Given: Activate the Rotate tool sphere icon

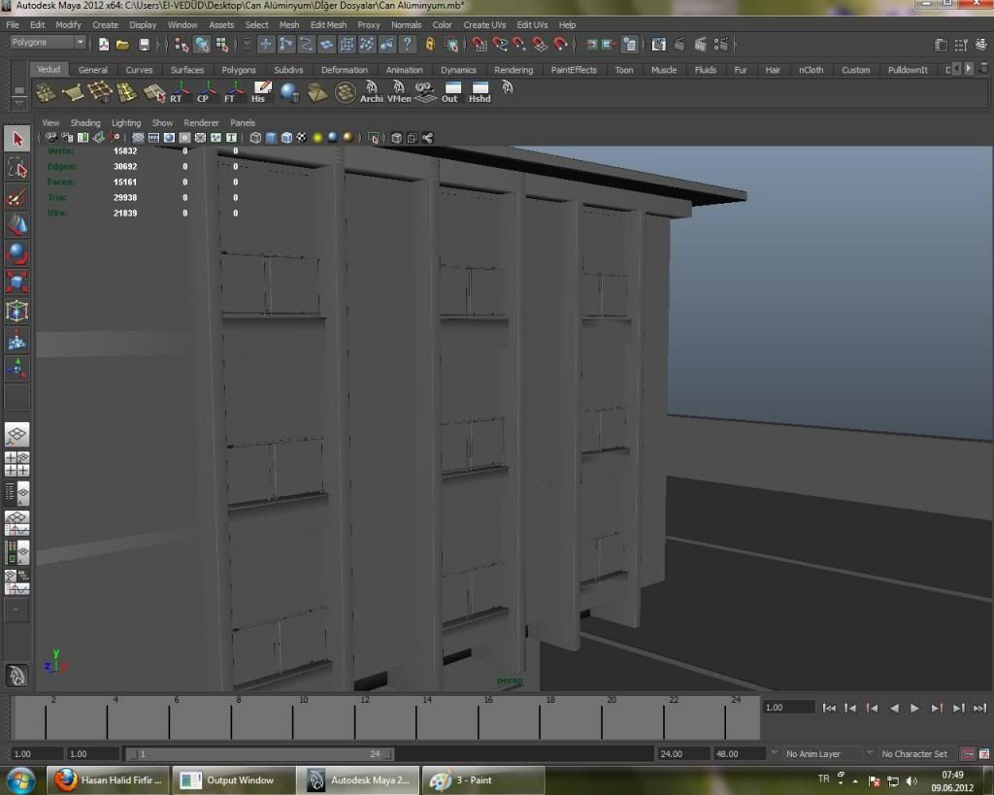Looking at the screenshot, I should click(17, 253).
